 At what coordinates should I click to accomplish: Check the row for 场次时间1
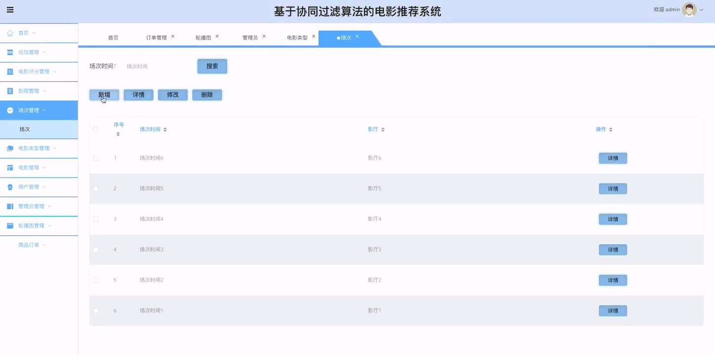click(96, 311)
